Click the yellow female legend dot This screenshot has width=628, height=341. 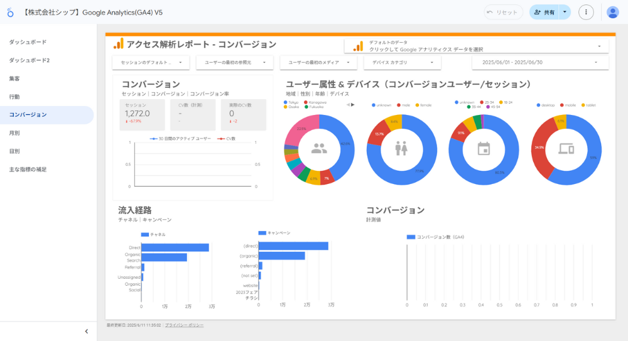pos(418,105)
